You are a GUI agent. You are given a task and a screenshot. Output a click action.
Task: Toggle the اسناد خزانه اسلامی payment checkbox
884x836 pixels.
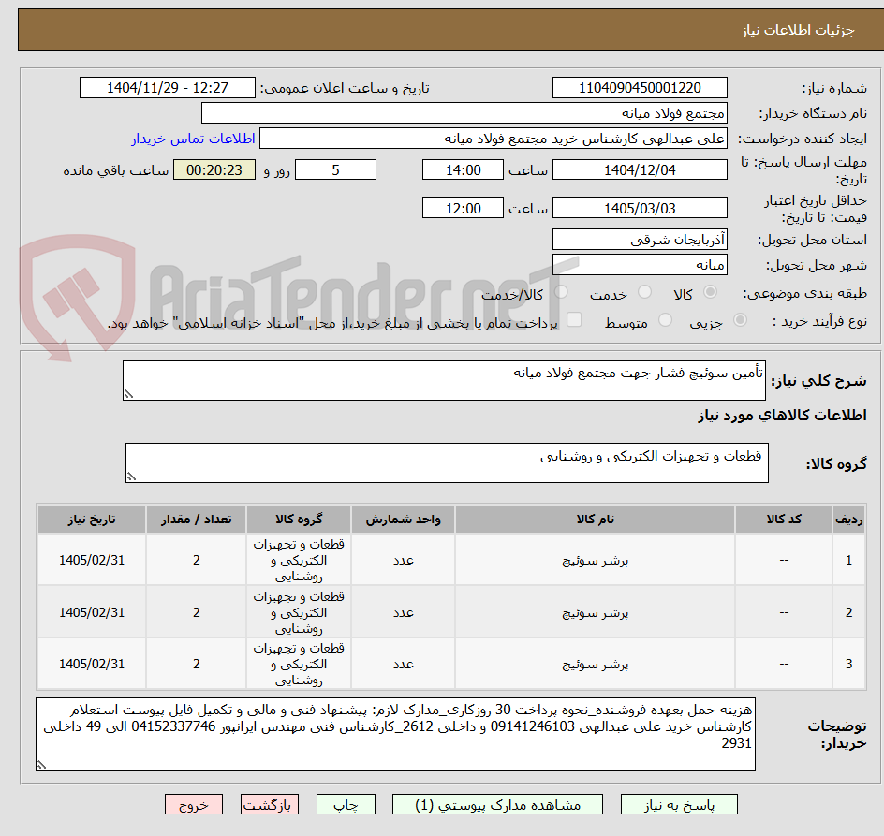click(x=574, y=319)
